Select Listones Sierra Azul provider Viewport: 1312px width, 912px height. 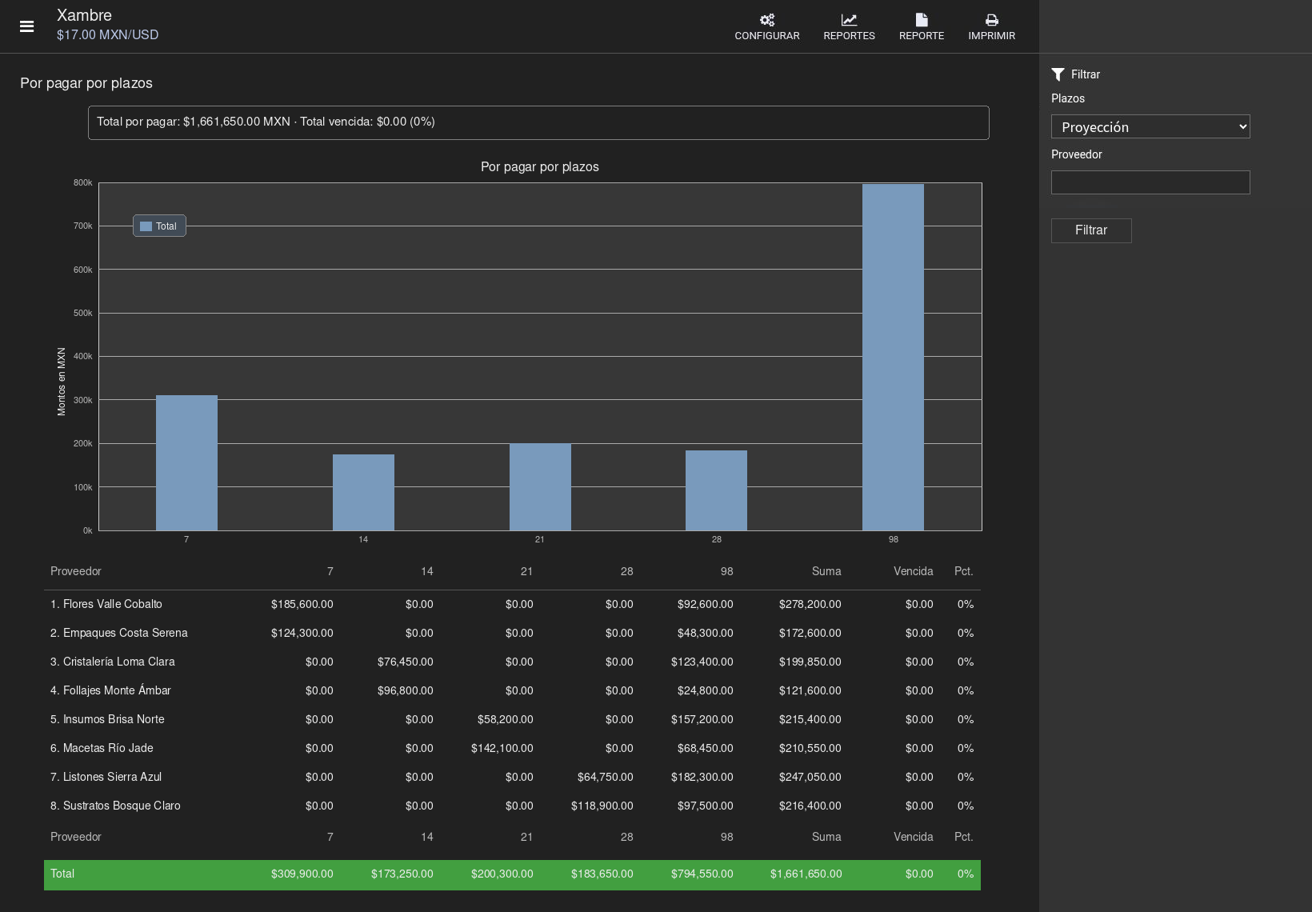106,777
